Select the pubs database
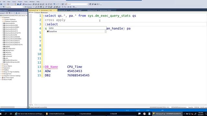Viewport: 207px width, 116px height. 6,58
